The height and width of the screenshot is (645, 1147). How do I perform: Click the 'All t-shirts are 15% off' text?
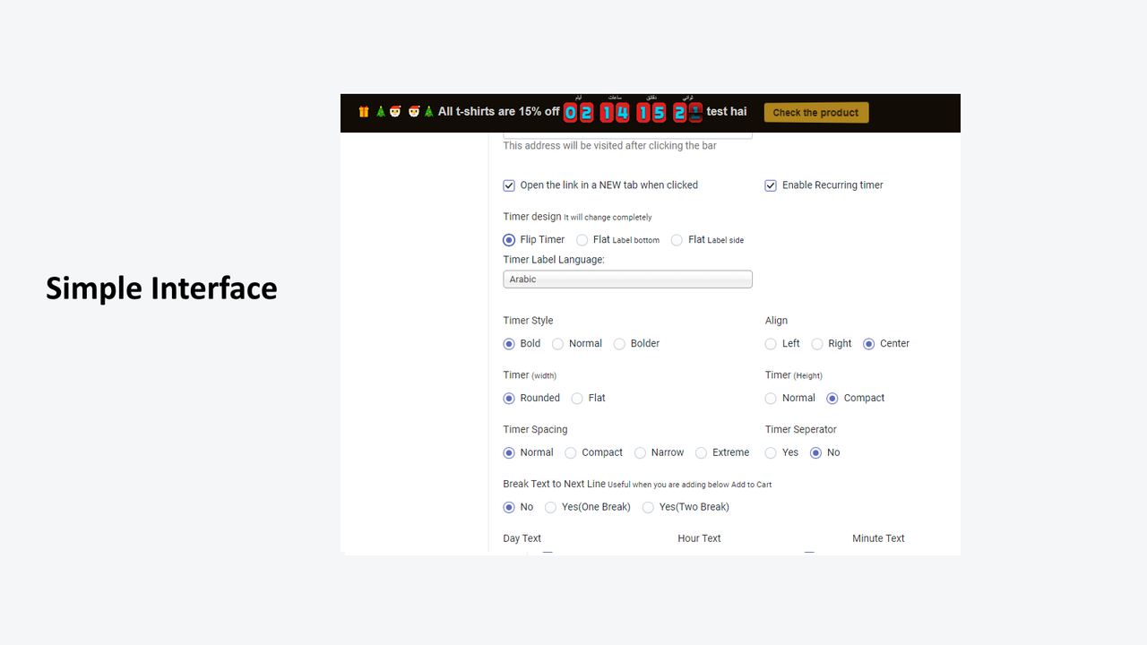click(499, 112)
